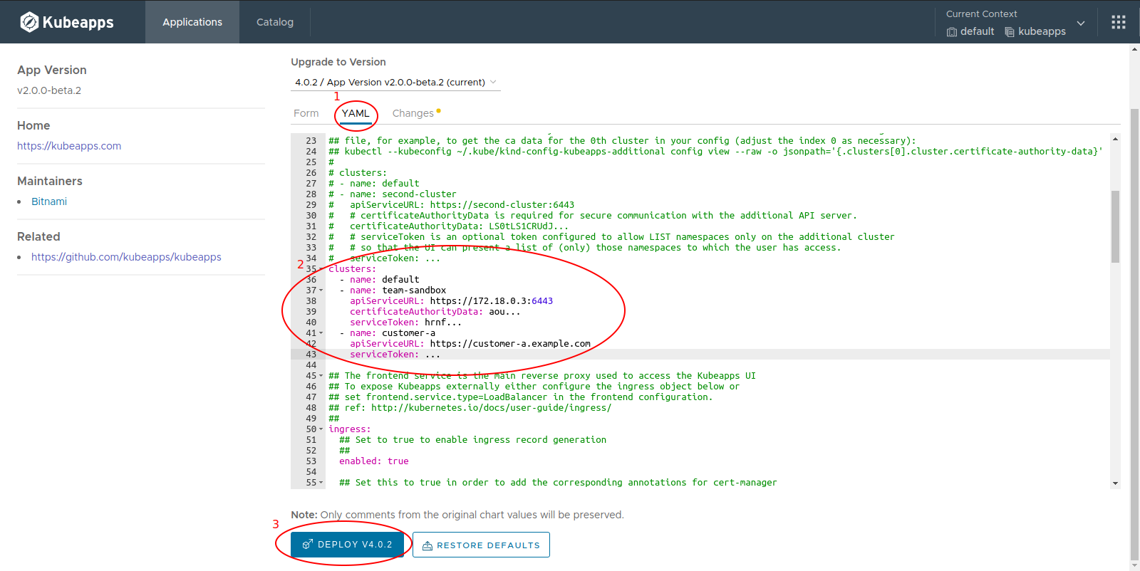
Task: Fold the ingress section at line 50
Action: coord(321,429)
